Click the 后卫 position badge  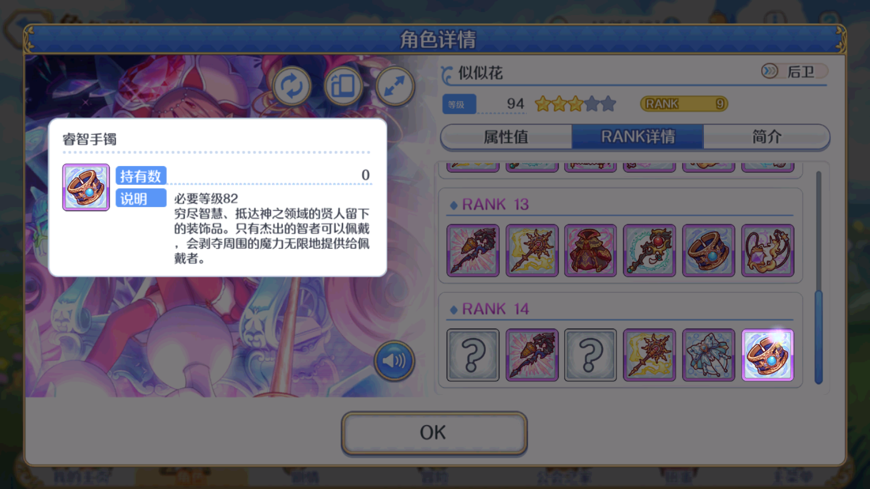pyautogui.click(x=794, y=71)
